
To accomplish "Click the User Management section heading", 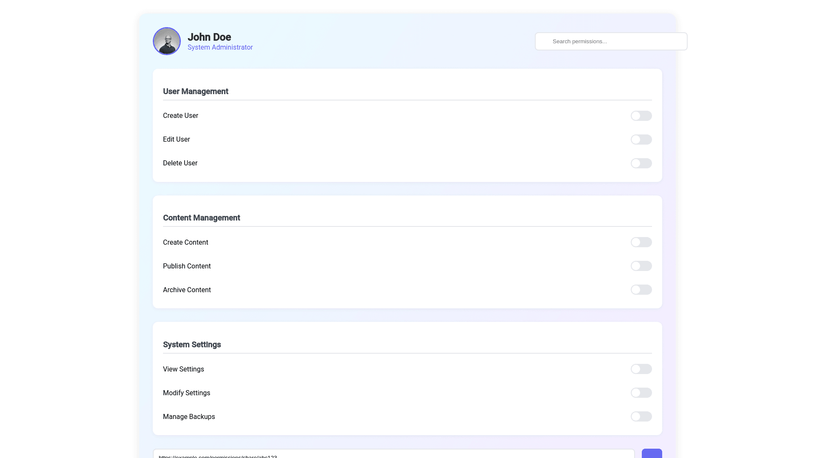I will (x=196, y=92).
